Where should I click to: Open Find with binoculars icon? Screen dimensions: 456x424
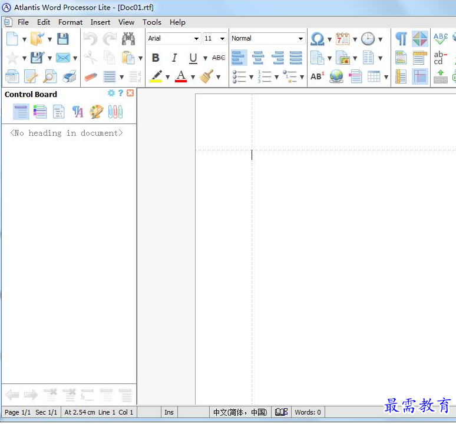click(x=128, y=39)
